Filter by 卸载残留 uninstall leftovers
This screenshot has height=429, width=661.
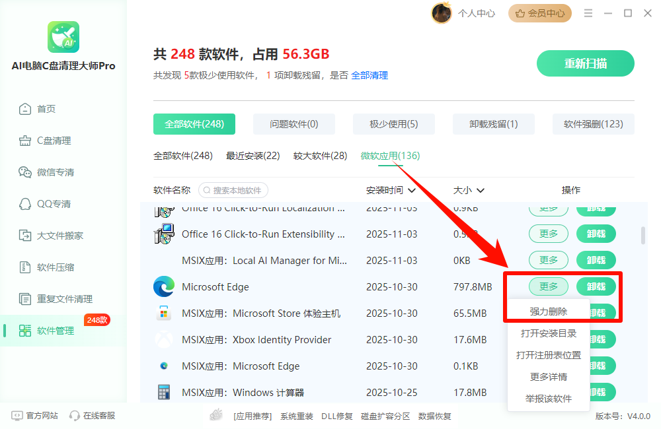[x=493, y=123]
